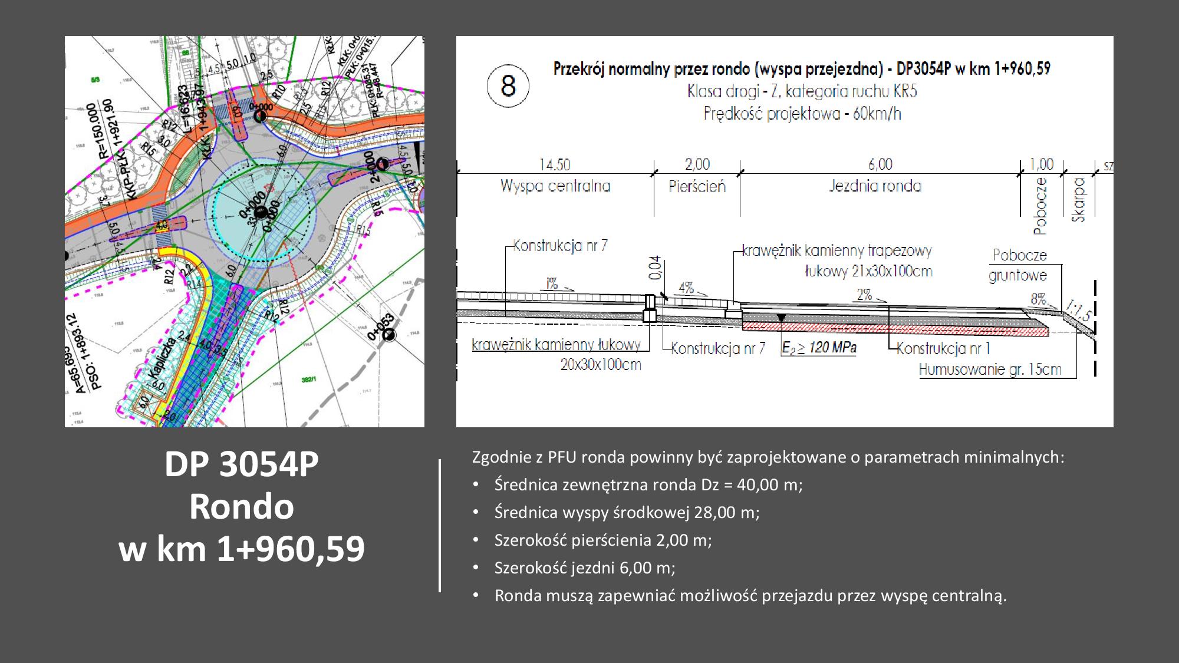This screenshot has width=1179, height=663.
Task: Click the 2% slope label on the carriageway
Action: coord(865,294)
